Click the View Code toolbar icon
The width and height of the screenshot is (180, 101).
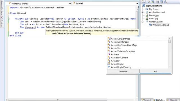click(x=157, y=2)
